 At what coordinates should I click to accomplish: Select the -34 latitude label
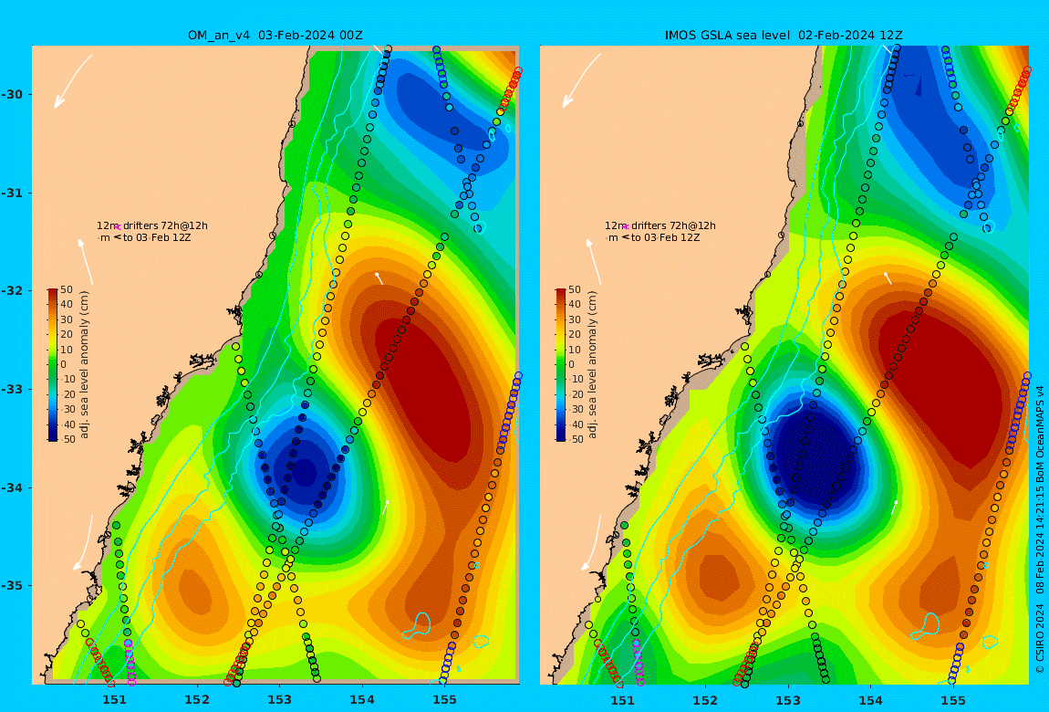pos(14,487)
